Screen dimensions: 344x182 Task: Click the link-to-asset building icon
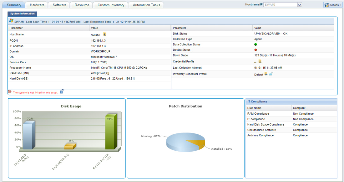pyautogui.click(x=62, y=92)
